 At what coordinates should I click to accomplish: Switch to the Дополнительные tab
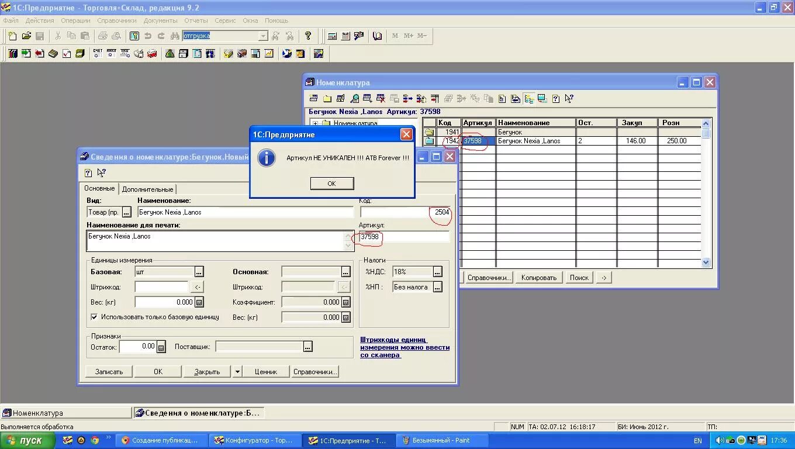coord(147,189)
